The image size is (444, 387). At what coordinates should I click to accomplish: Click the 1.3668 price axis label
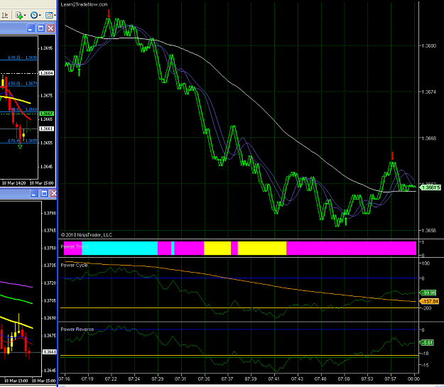pyautogui.click(x=429, y=138)
